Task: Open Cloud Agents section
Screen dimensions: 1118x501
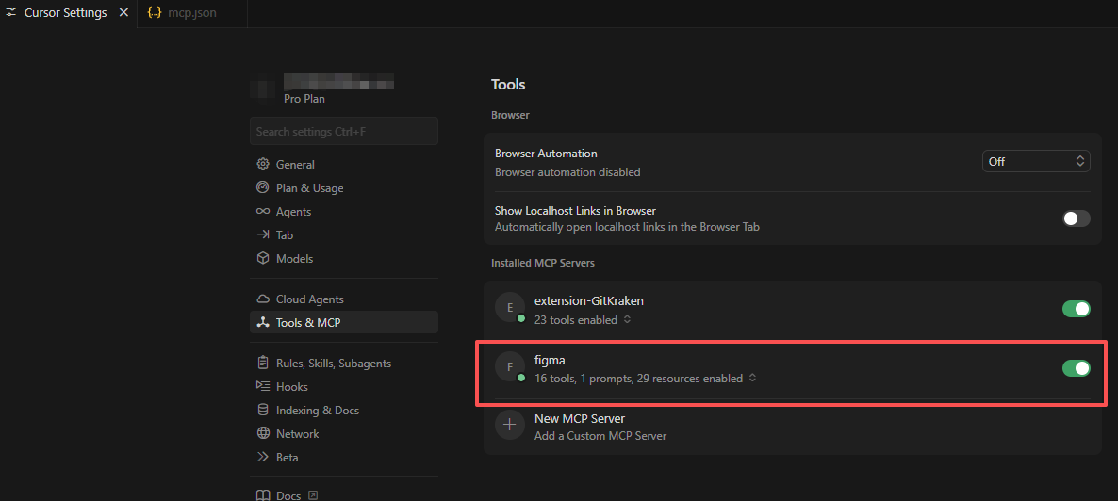Action: 344,299
